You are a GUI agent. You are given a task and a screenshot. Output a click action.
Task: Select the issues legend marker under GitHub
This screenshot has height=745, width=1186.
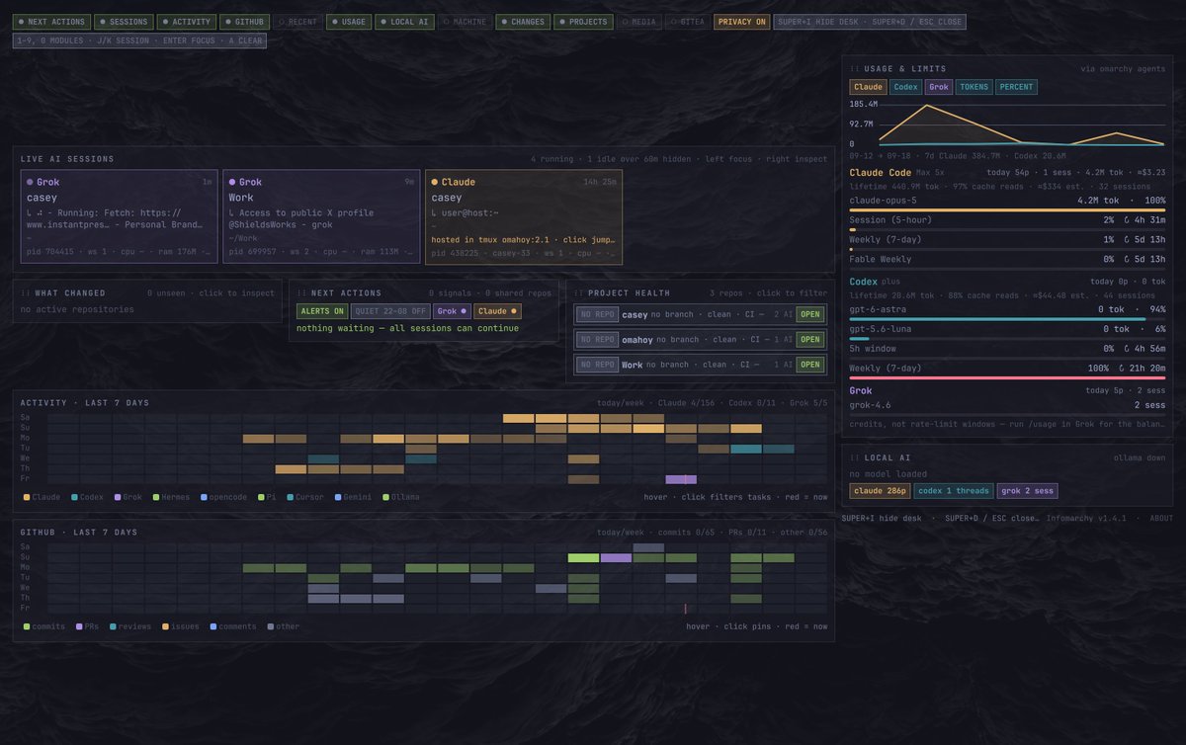tap(165, 626)
